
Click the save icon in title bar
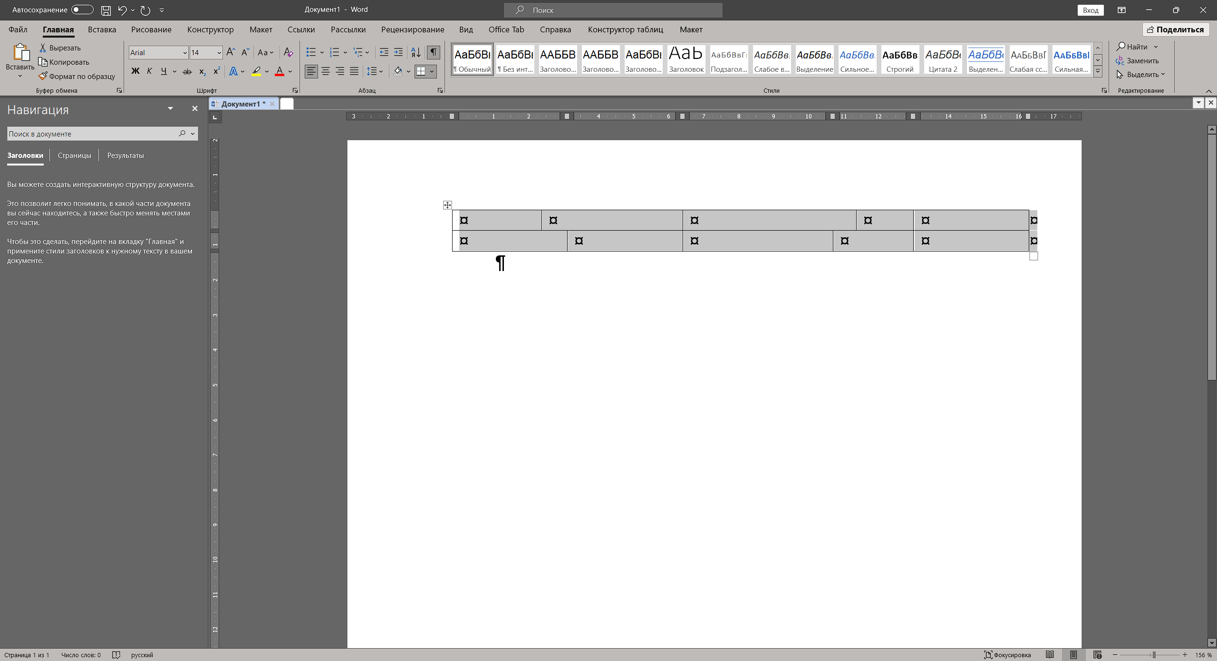(x=106, y=10)
